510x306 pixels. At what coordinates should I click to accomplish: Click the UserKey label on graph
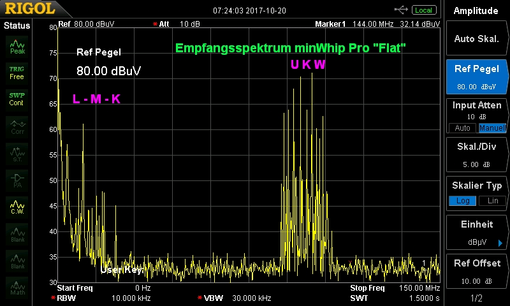[x=122, y=270]
